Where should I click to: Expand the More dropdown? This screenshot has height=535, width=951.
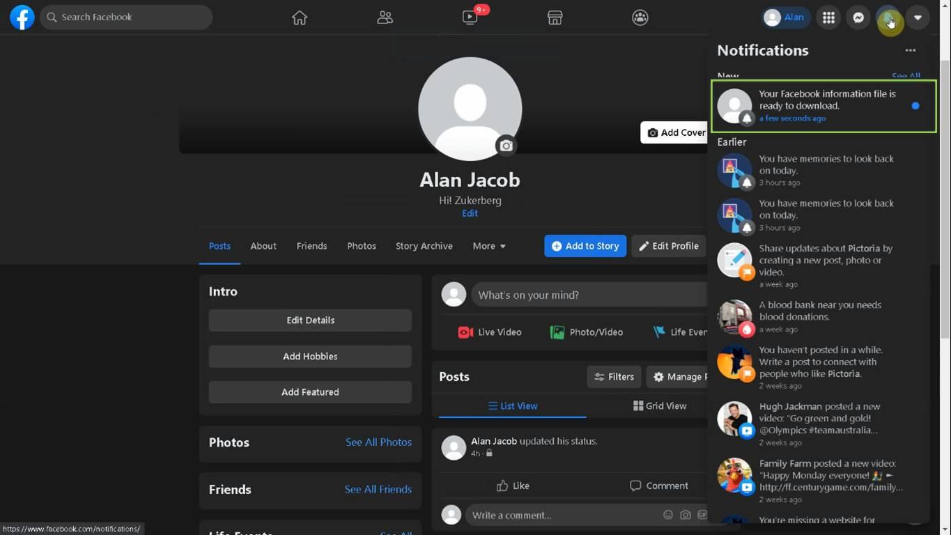pos(489,246)
